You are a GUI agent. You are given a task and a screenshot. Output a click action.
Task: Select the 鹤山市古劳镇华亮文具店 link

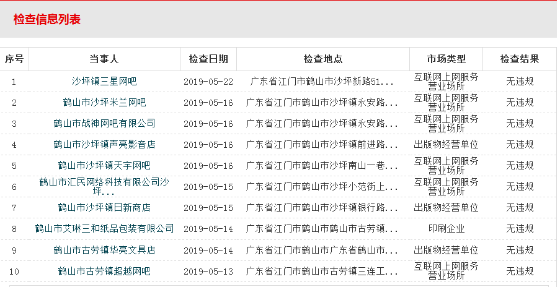[x=104, y=250]
